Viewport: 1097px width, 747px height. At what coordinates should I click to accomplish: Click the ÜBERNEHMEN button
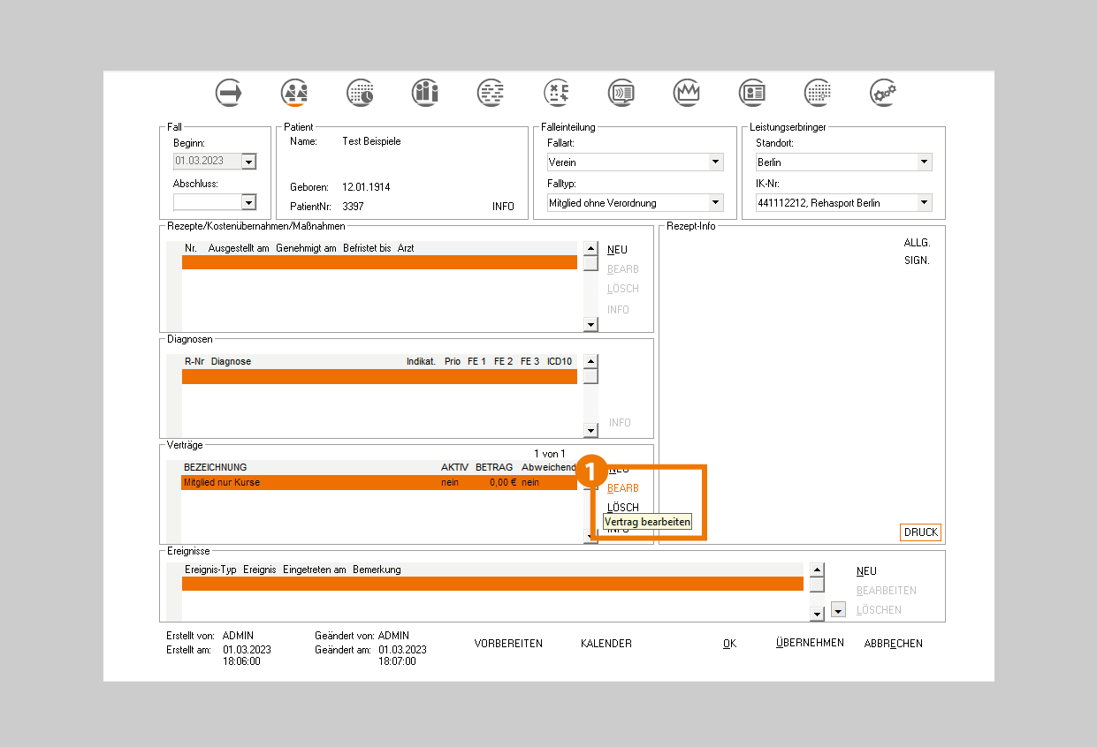(x=809, y=643)
